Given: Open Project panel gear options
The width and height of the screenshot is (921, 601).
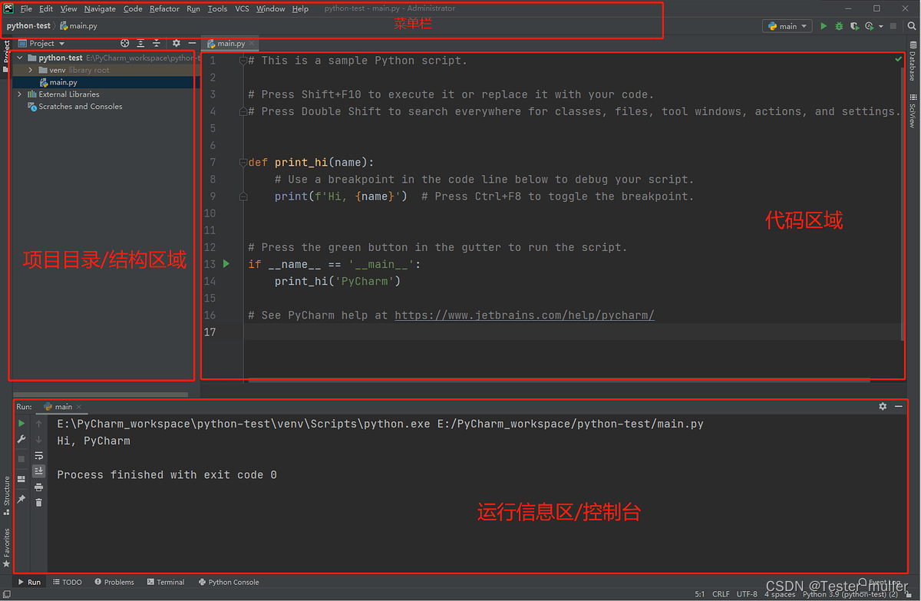Looking at the screenshot, I should 176,44.
